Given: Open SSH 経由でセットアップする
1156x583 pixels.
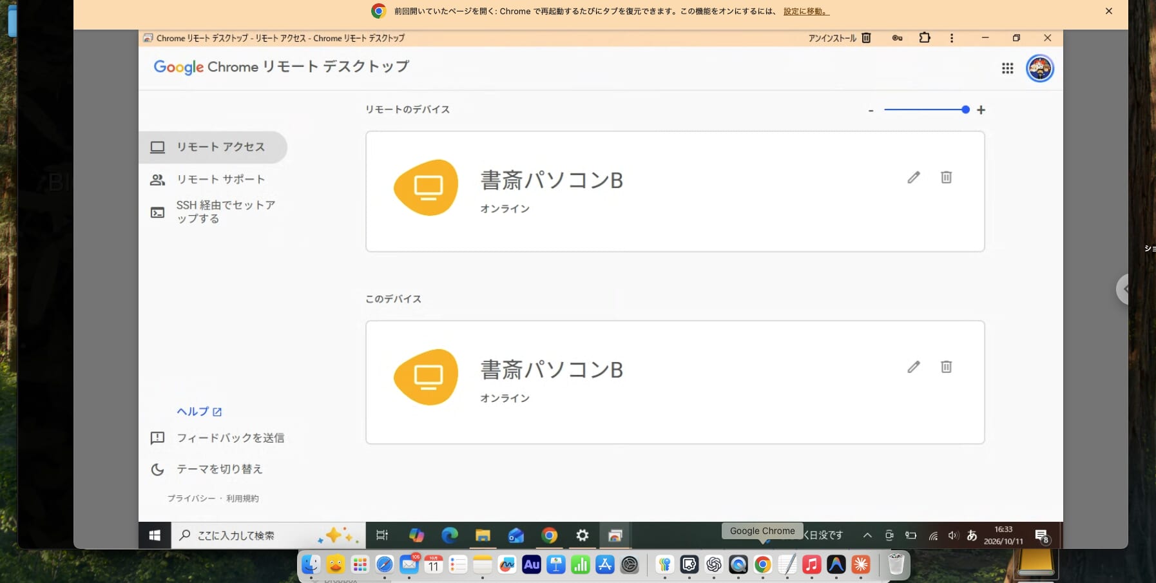Looking at the screenshot, I should 213,211.
